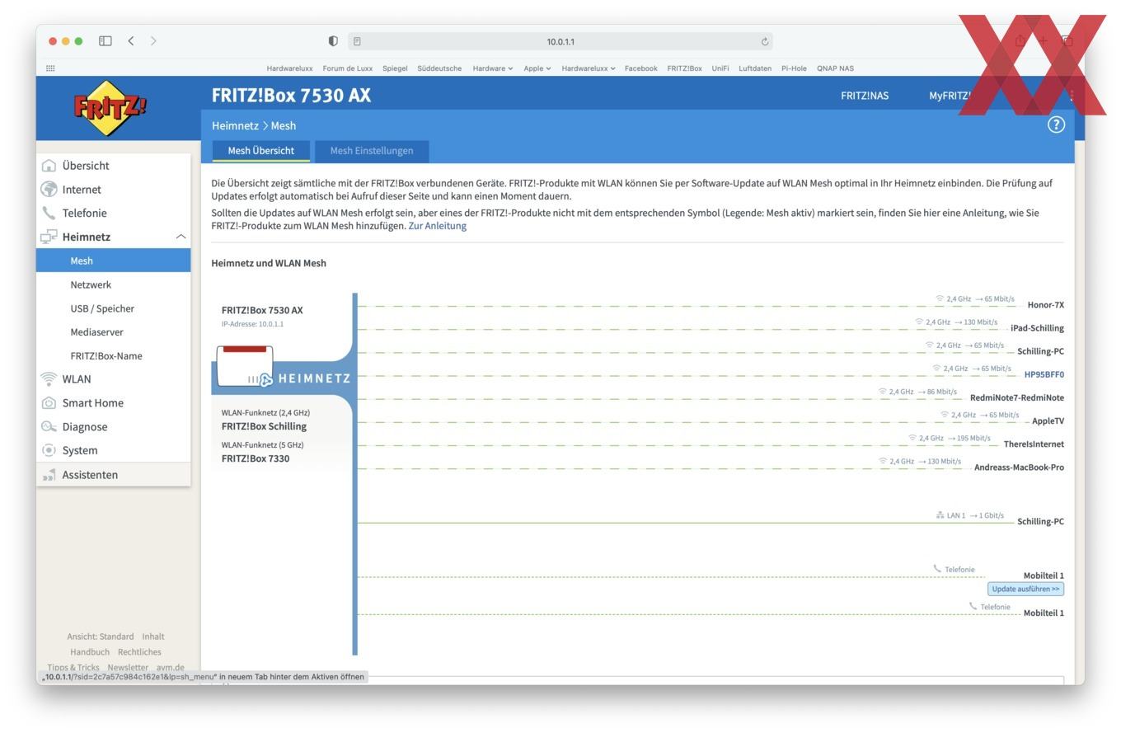Click the AppleTV device
Image resolution: width=1121 pixels, height=733 pixels.
tap(1048, 421)
